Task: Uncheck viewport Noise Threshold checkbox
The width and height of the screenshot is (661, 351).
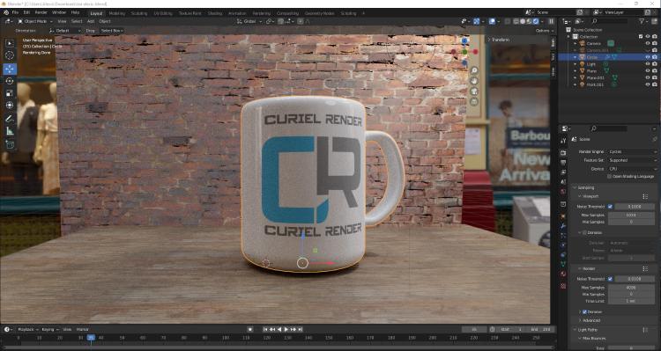Action: 610,207
